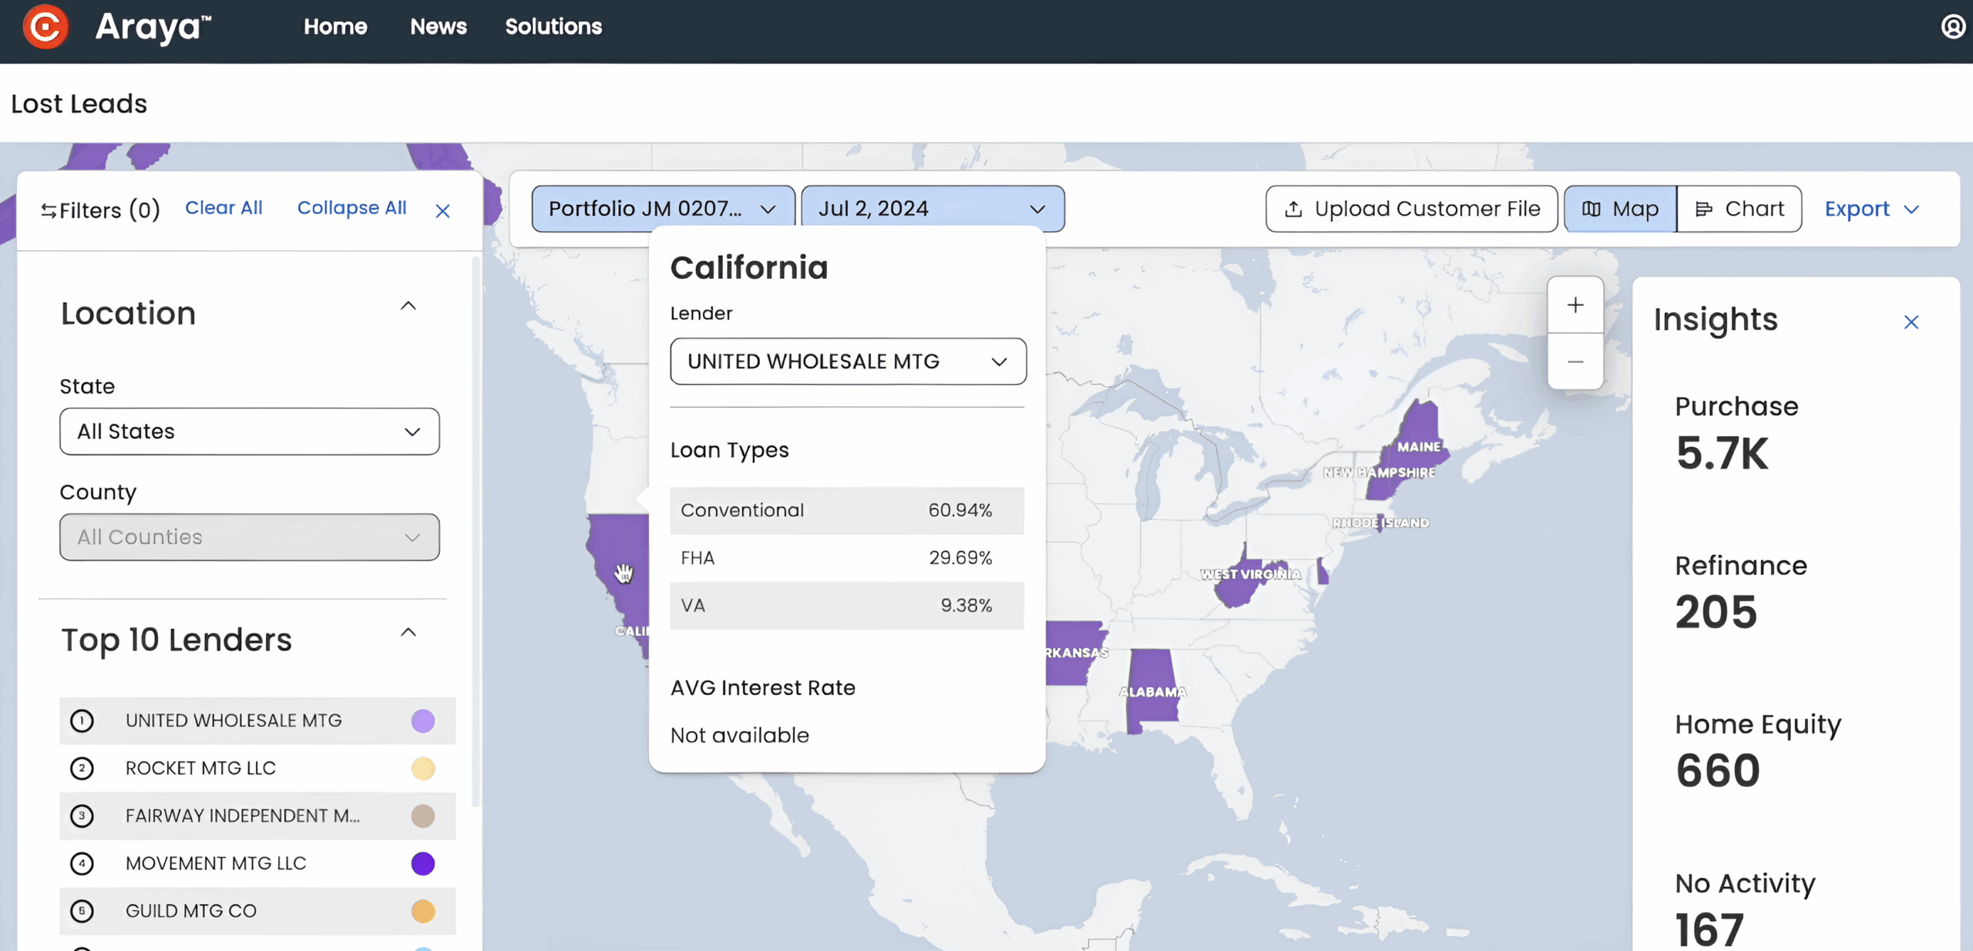1973x951 pixels.
Task: Switch to Chart view
Action: coord(1739,209)
